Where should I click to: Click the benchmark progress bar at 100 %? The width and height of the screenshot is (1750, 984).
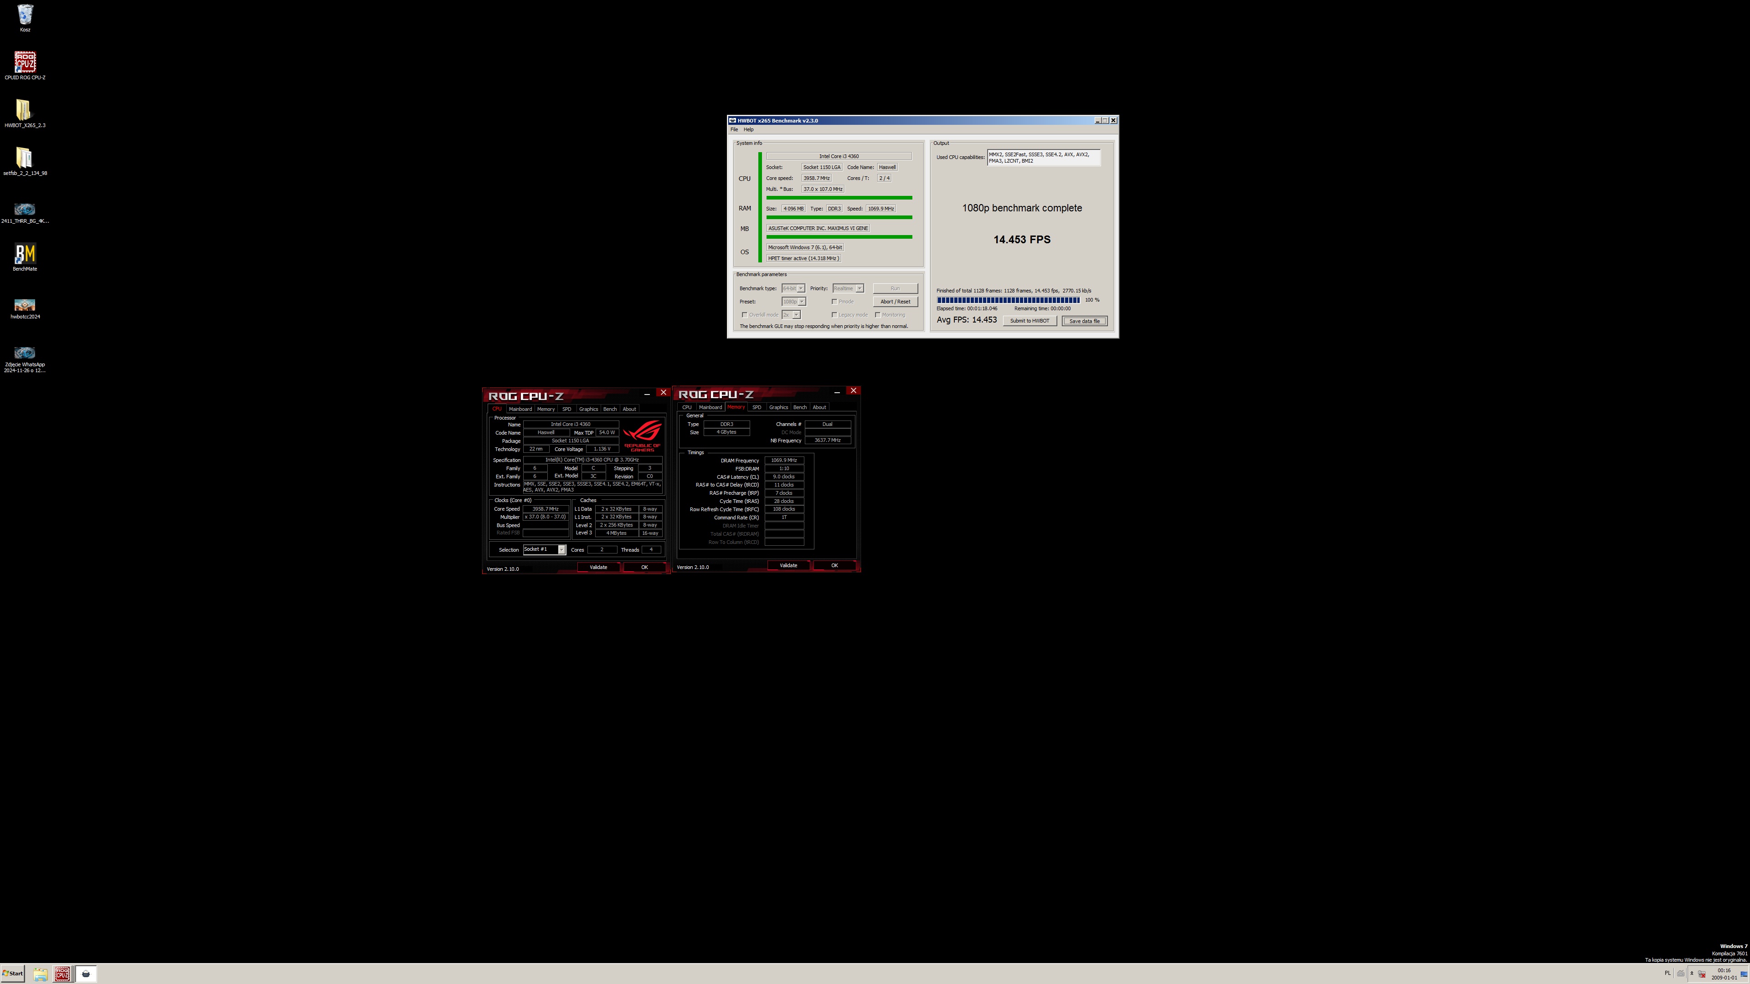click(1008, 300)
